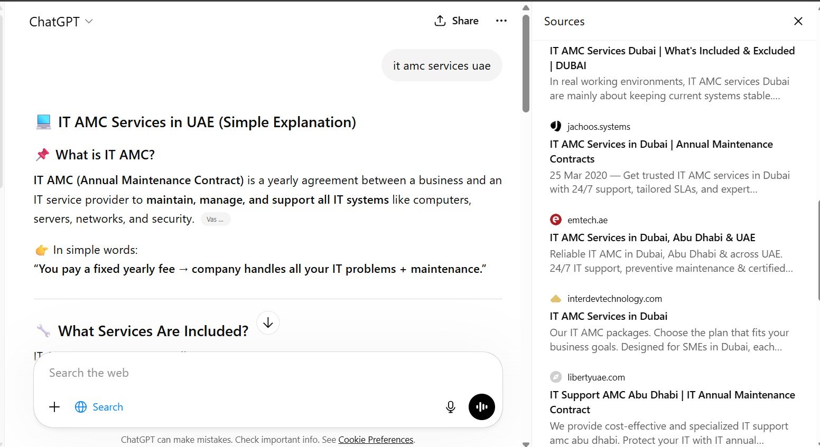Click the Share button
The width and height of the screenshot is (820, 447).
(x=456, y=21)
